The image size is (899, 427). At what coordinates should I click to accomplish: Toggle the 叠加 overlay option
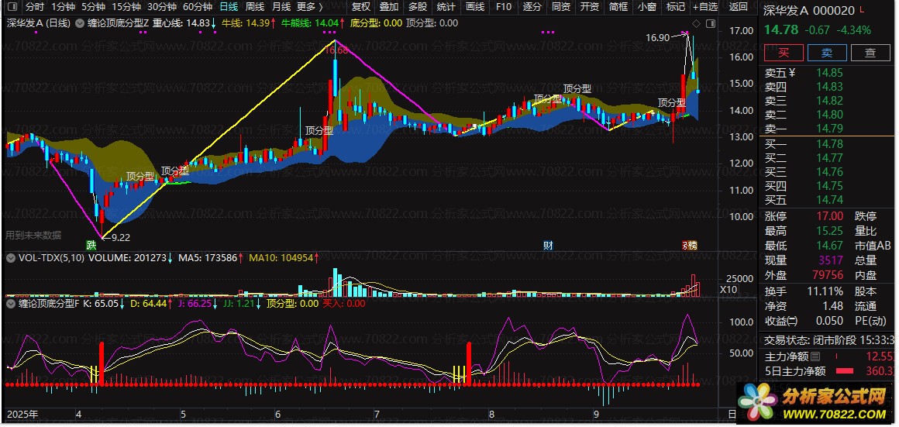389,7
